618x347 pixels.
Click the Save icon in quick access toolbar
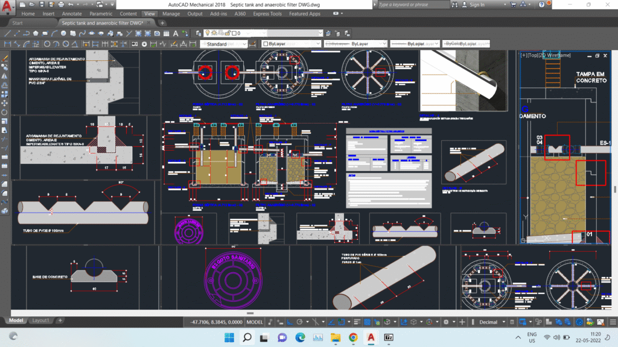pos(42,5)
